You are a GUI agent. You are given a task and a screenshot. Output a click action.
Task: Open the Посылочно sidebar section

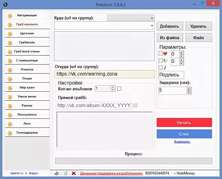pos(27,115)
